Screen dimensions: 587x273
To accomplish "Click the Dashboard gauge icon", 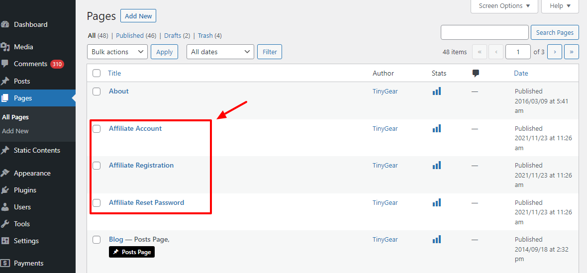I will (x=5, y=24).
